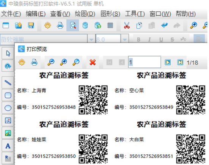Expand the font family dropdown arrow

pyautogui.click(x=91, y=40)
